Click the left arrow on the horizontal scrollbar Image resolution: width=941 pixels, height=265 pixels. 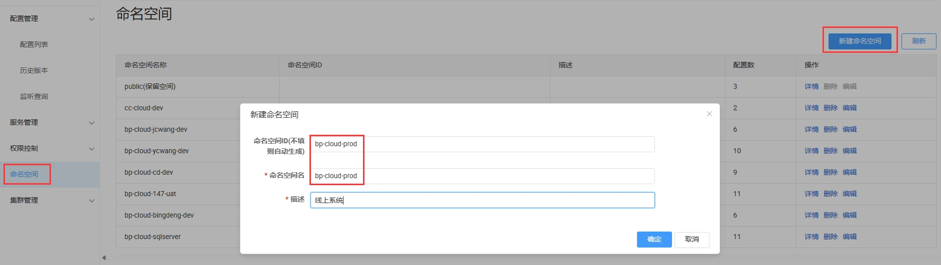click(104, 258)
